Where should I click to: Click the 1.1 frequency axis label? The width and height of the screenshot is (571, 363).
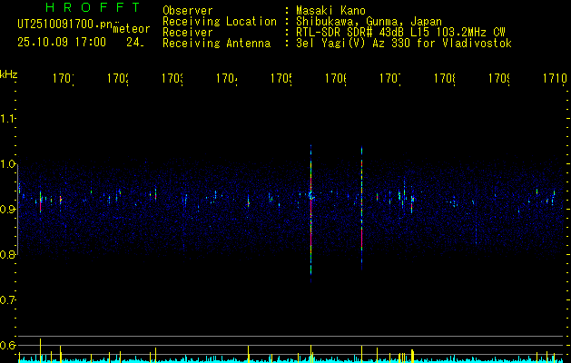tap(8, 119)
